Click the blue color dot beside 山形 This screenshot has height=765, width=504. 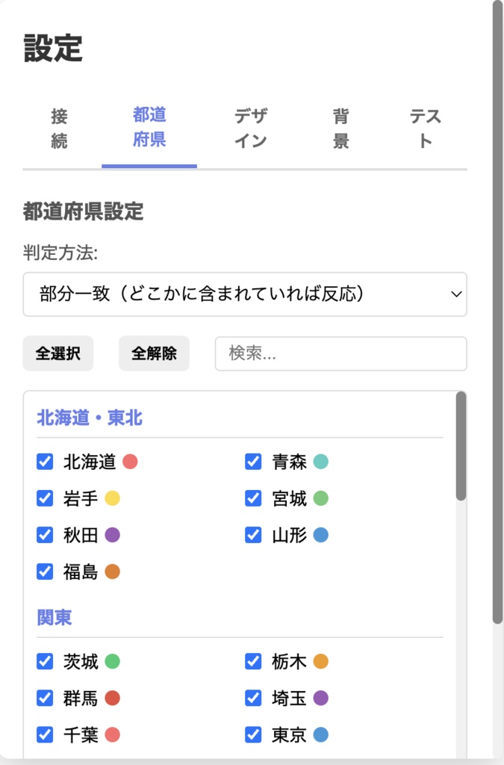(321, 535)
